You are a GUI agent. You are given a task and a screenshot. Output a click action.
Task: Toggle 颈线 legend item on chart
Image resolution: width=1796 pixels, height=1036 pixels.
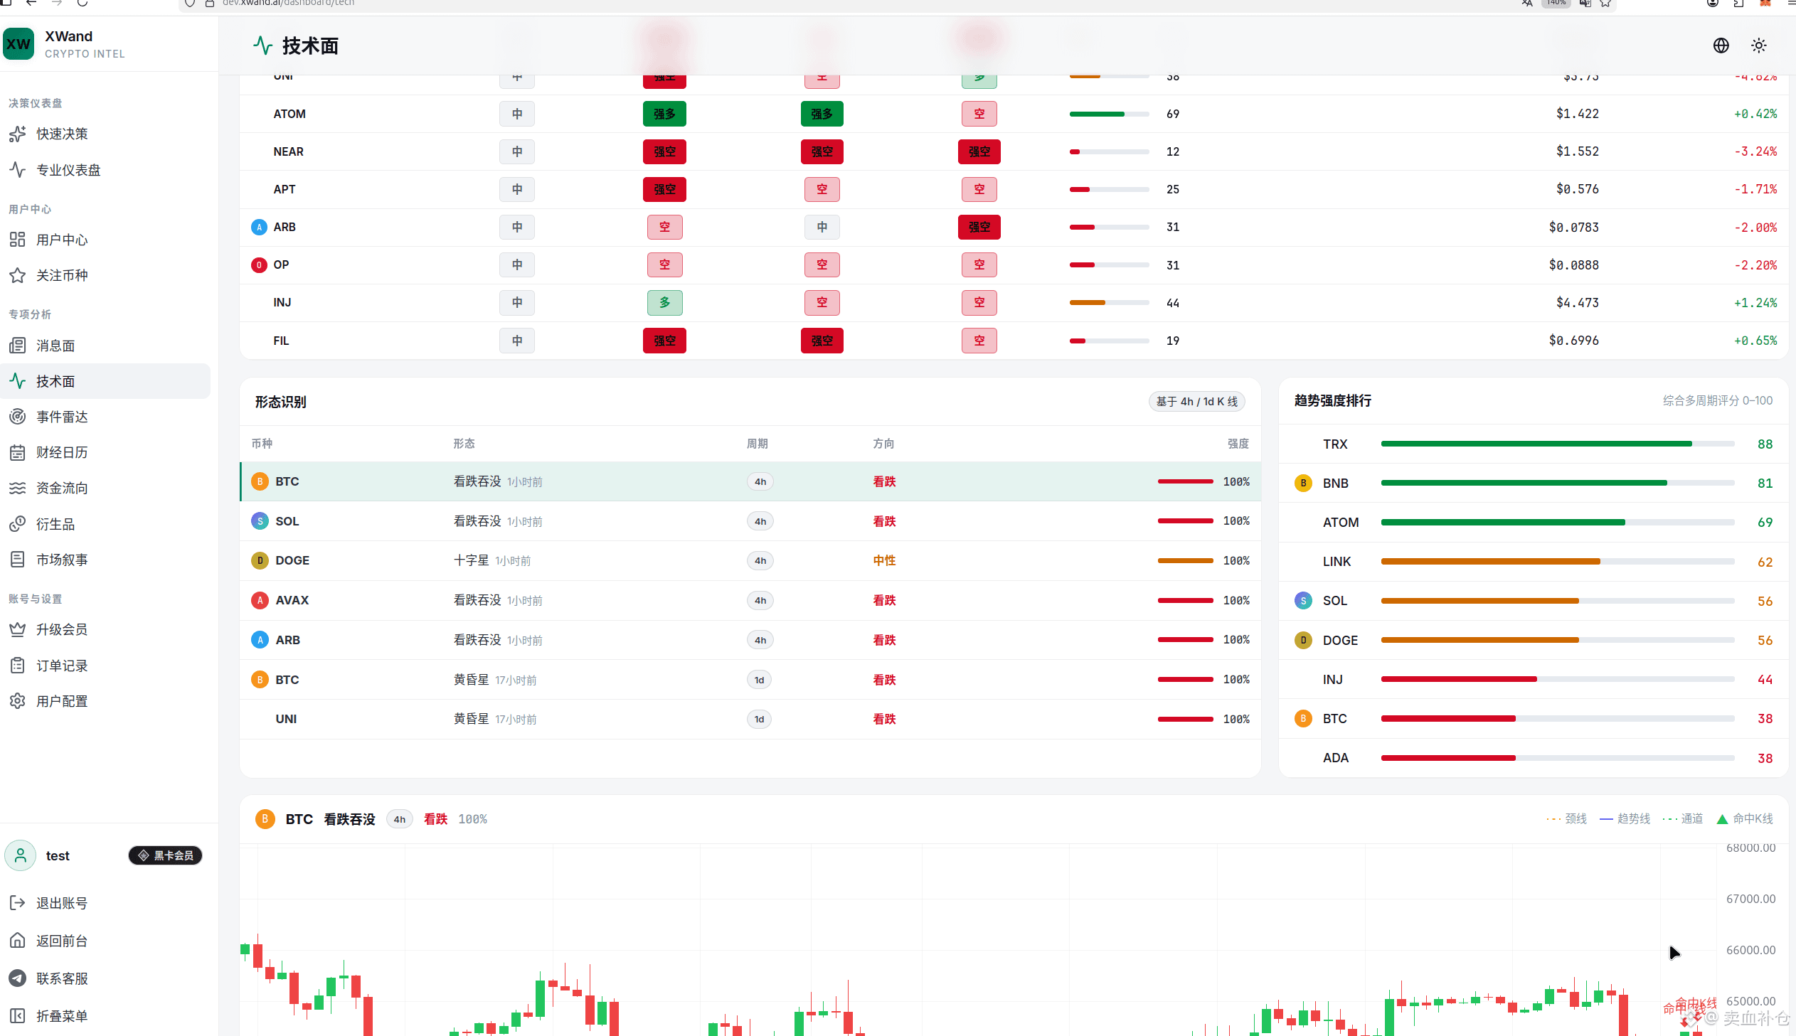click(x=1566, y=819)
